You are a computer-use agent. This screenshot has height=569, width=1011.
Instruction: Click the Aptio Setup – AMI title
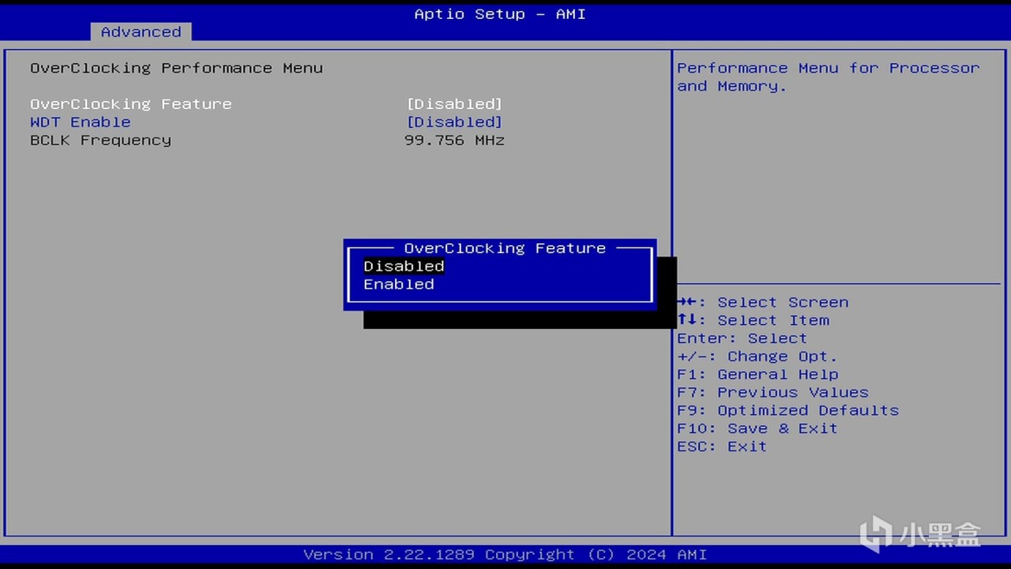click(x=500, y=14)
